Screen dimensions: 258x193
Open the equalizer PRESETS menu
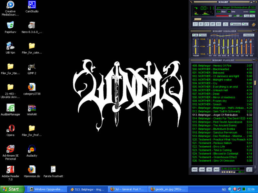(249, 35)
